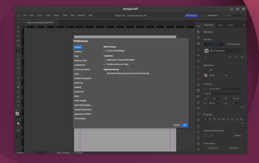The height and width of the screenshot is (163, 259).
Task: Activate the Type tool
Action: click(x=18, y=50)
